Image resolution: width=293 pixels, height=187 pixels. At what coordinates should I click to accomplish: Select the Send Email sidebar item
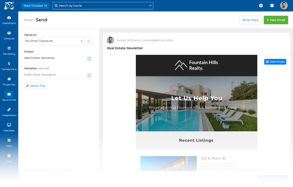9,96
